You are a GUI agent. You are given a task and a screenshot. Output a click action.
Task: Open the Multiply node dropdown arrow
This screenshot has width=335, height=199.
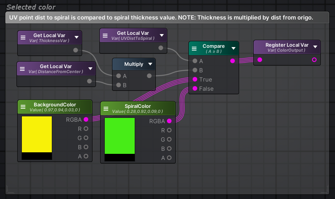point(150,64)
